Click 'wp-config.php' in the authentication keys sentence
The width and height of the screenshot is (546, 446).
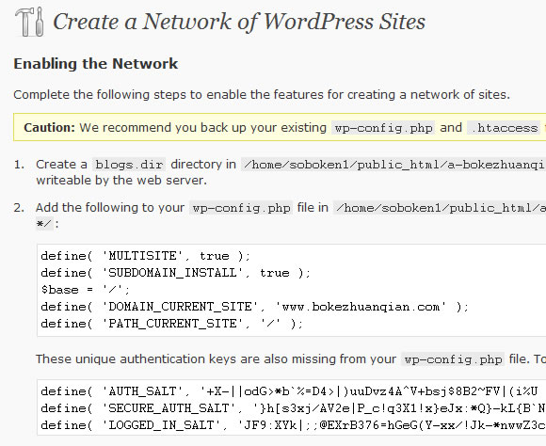(x=453, y=359)
